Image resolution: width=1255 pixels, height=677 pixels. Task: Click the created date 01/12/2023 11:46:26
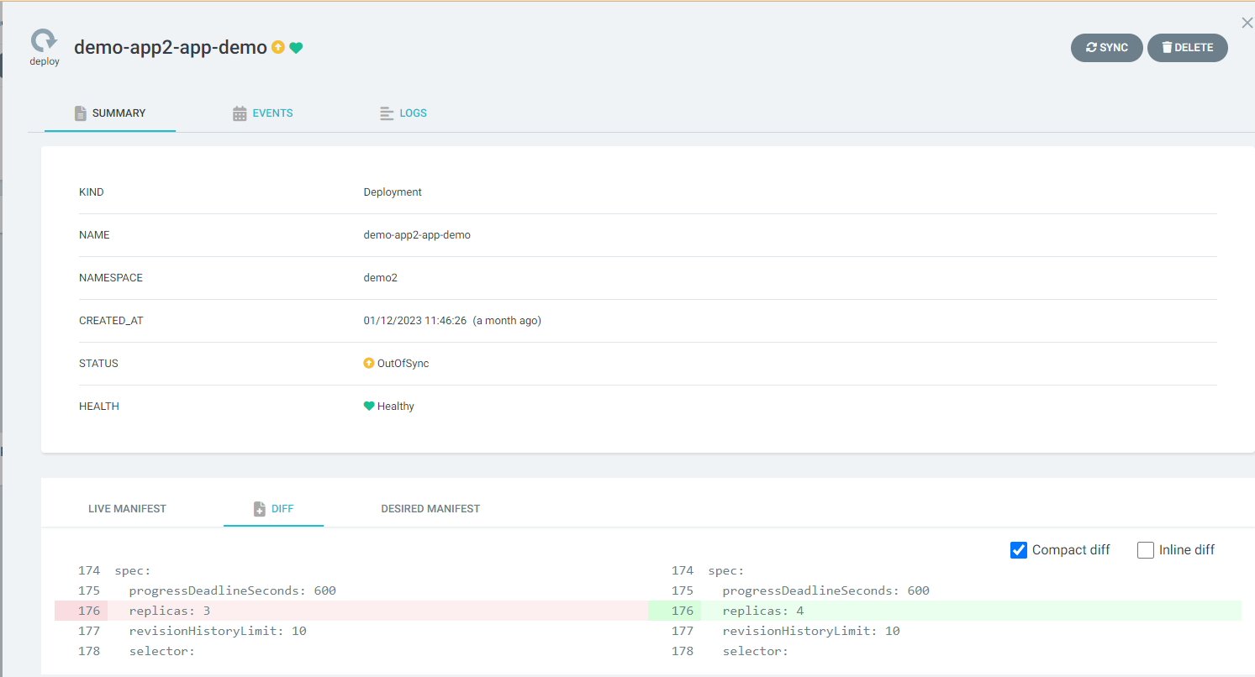coord(415,321)
